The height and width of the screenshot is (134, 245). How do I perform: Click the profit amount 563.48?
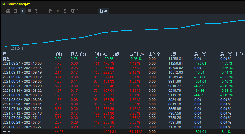109,86
